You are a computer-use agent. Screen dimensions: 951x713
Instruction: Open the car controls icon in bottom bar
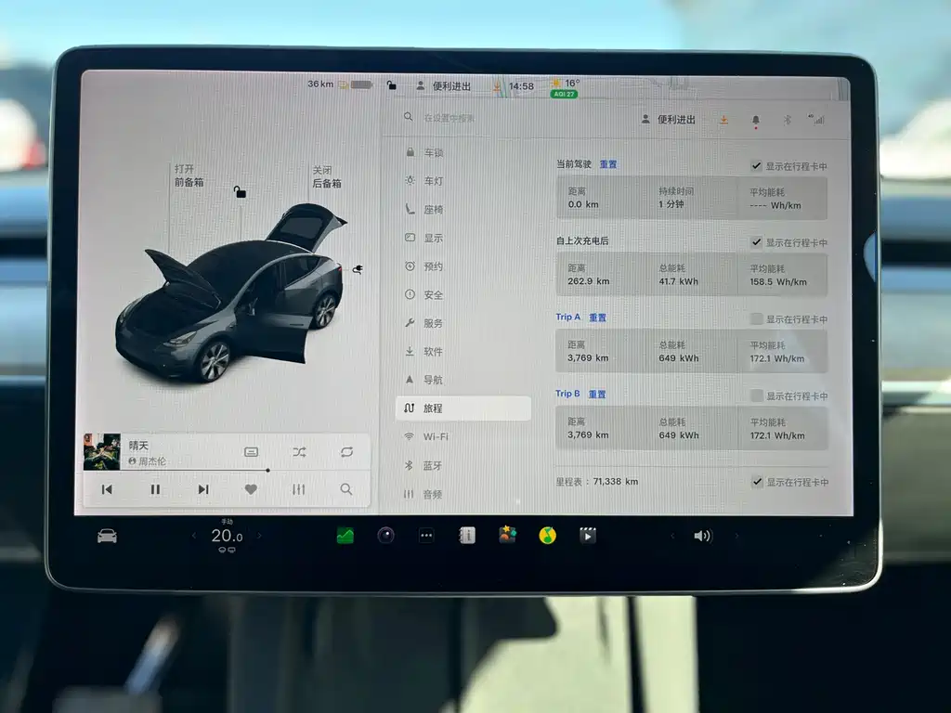tap(107, 536)
